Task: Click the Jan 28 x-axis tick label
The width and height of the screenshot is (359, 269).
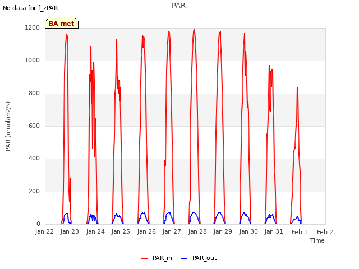Action: click(x=197, y=231)
